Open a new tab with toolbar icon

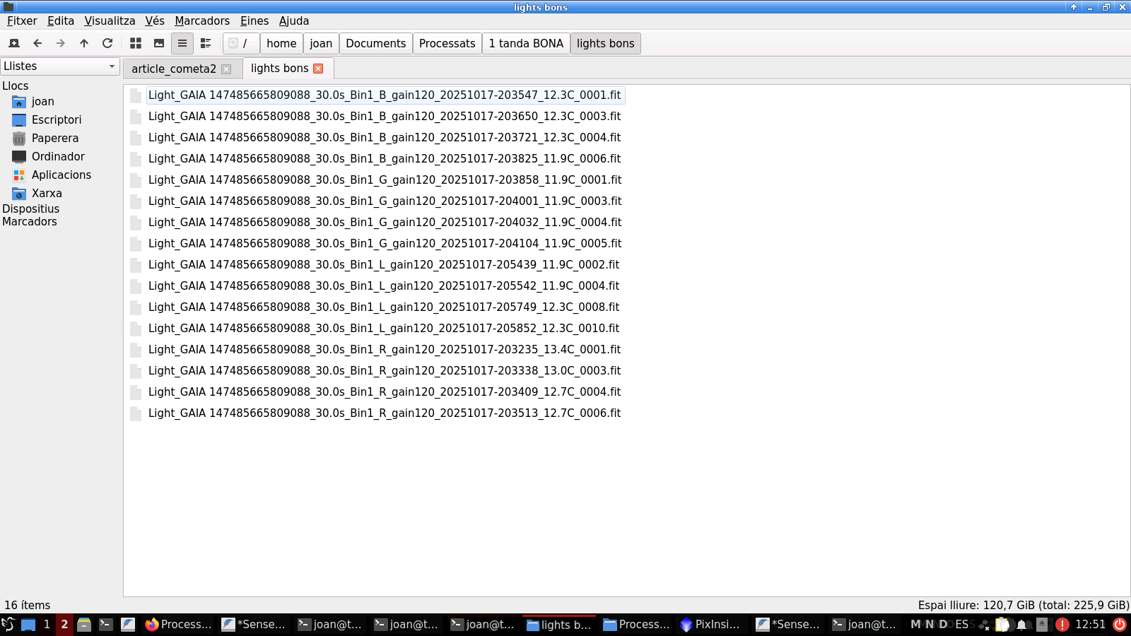click(x=14, y=43)
